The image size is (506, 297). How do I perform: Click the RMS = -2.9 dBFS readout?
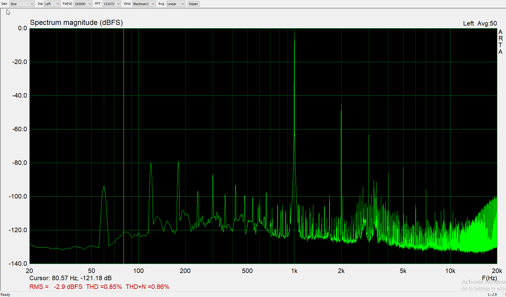tap(56, 287)
